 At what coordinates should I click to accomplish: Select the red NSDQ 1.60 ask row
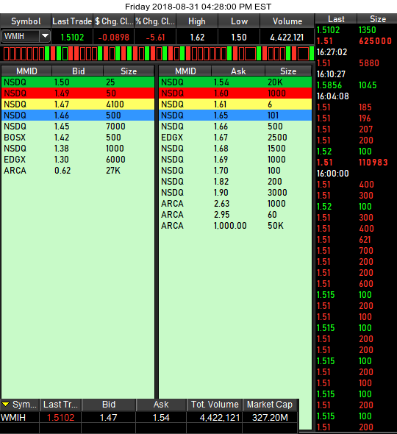pyautogui.click(x=235, y=93)
